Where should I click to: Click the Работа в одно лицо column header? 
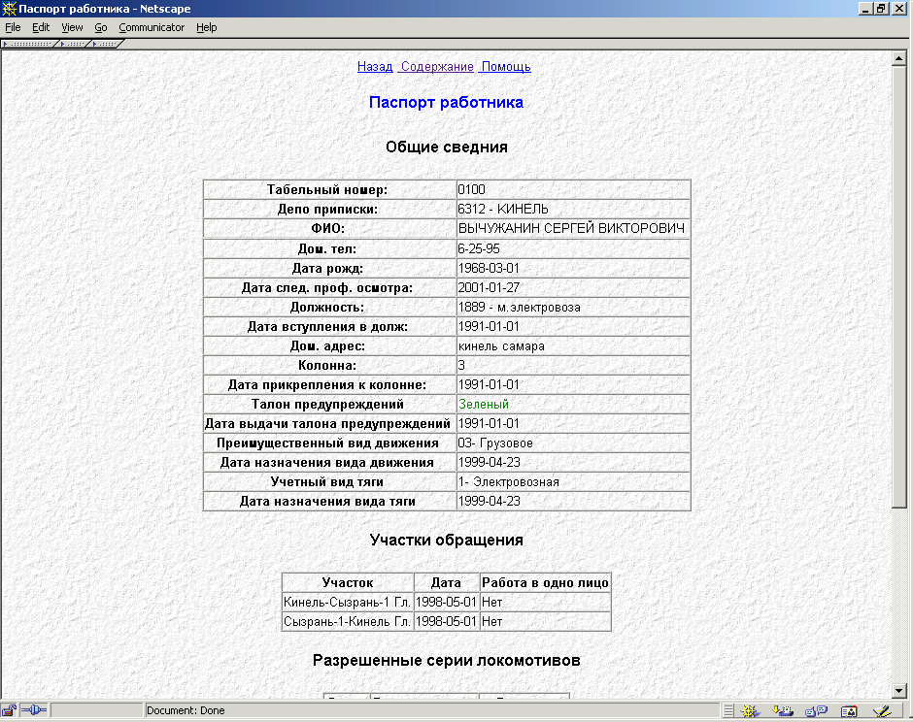(x=545, y=582)
